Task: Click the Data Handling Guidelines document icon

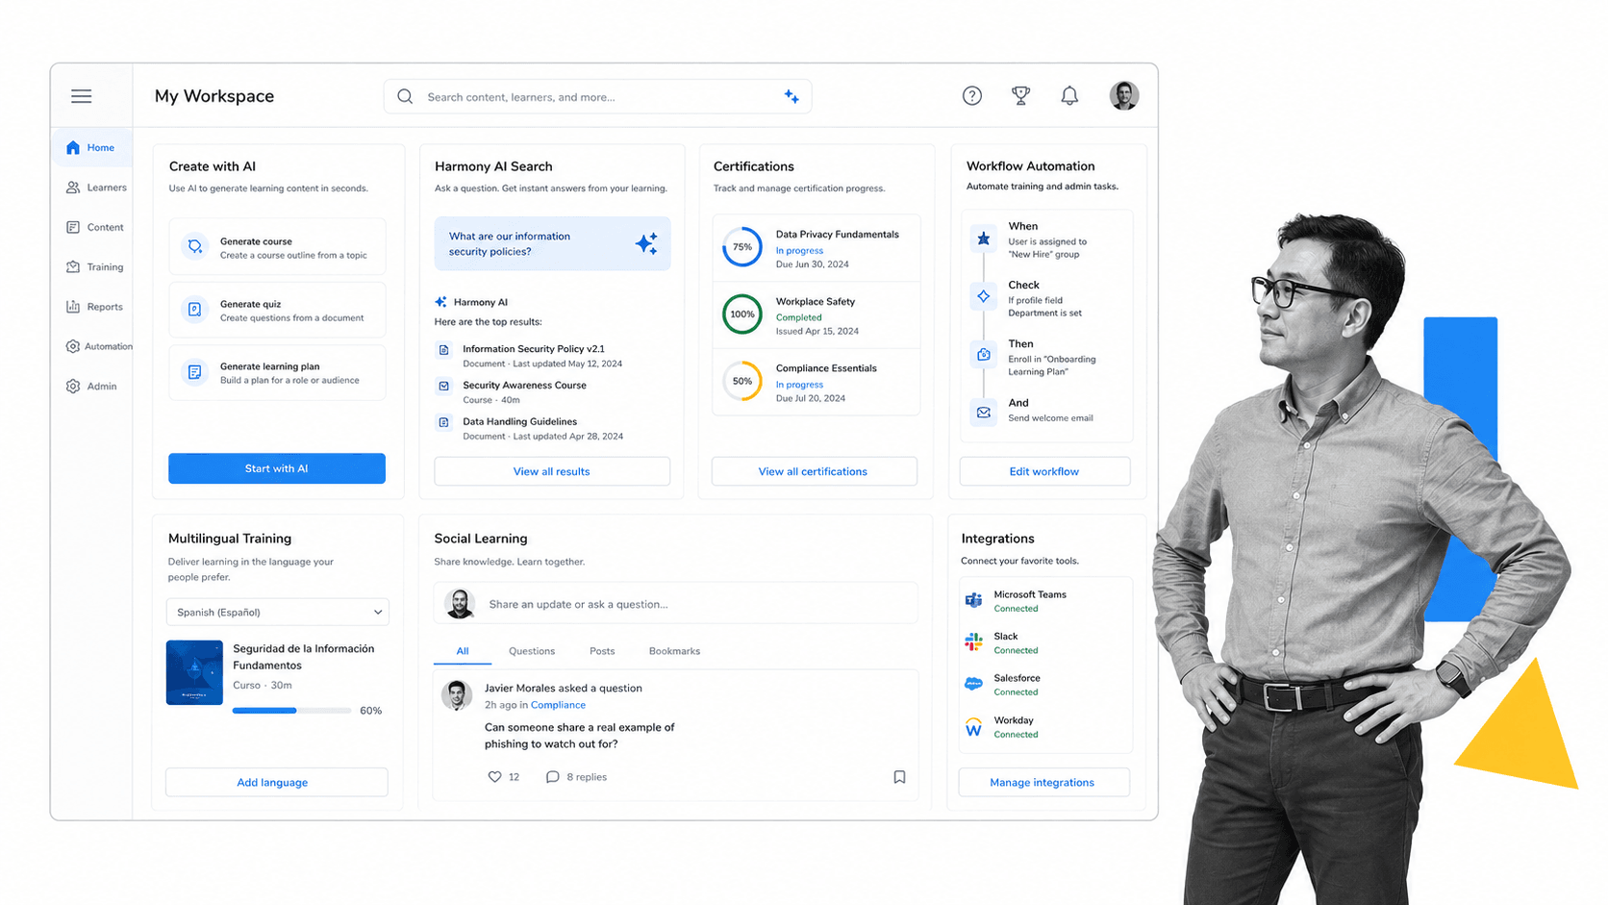Action: (444, 422)
